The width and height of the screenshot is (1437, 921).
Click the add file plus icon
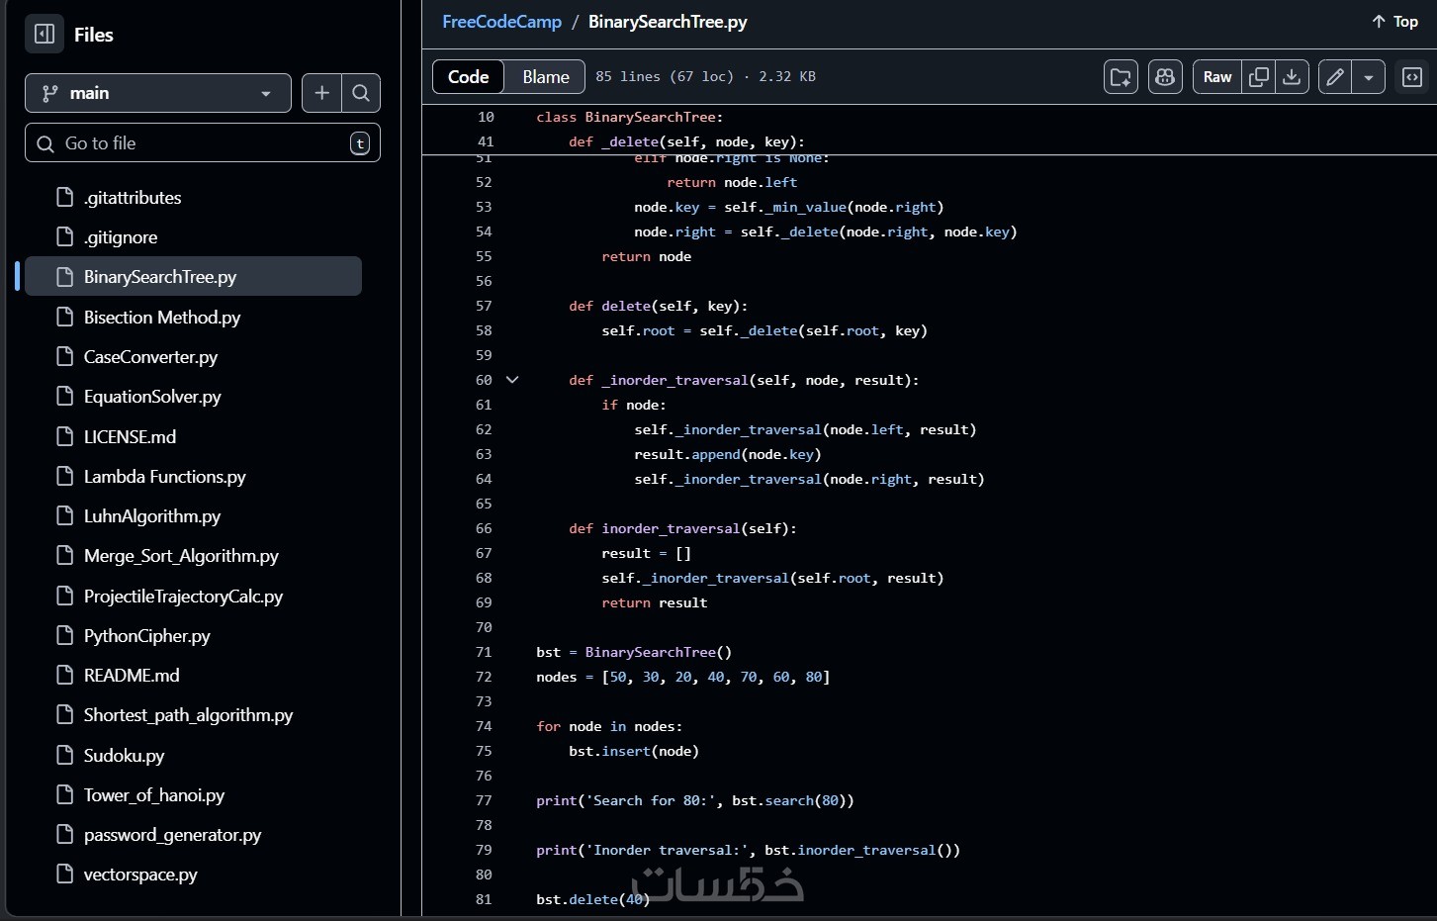coord(321,93)
